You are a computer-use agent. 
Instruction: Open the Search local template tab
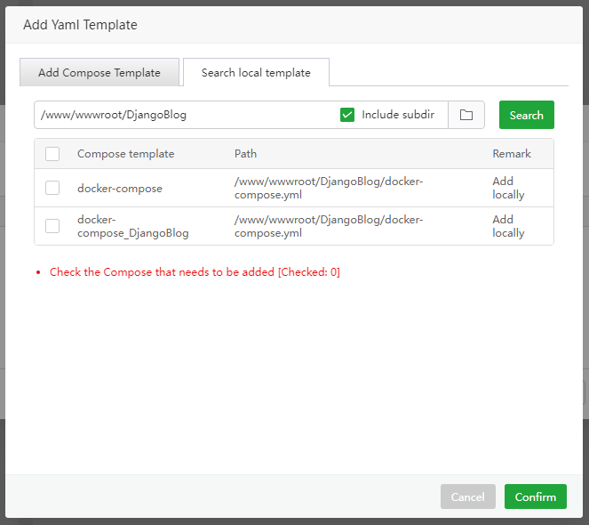coord(256,73)
